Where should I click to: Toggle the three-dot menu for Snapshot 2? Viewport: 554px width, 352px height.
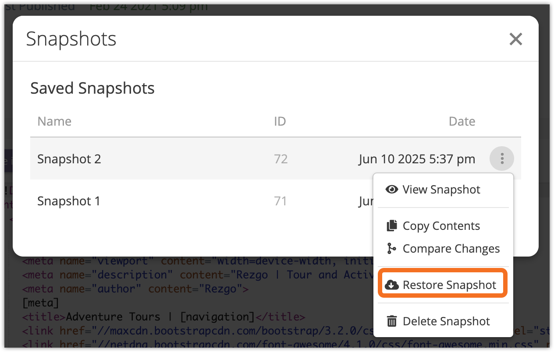(x=502, y=158)
